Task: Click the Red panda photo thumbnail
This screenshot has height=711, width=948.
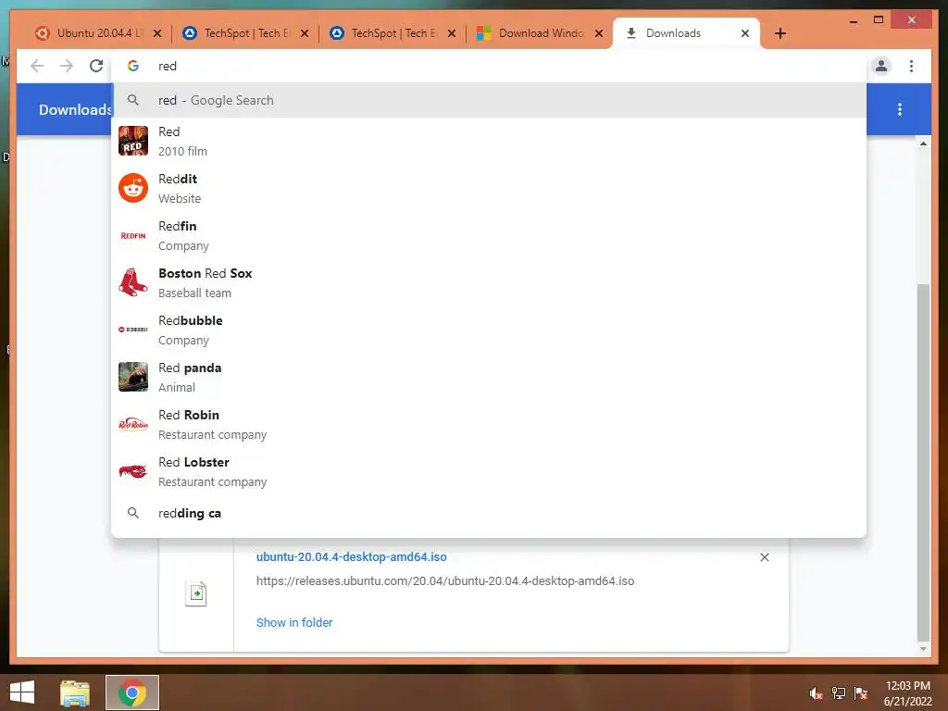Action: (133, 377)
